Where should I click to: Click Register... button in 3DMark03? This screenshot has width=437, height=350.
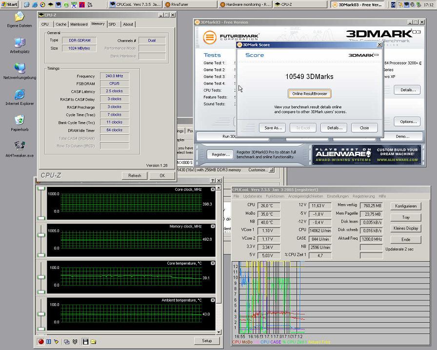[220, 154]
